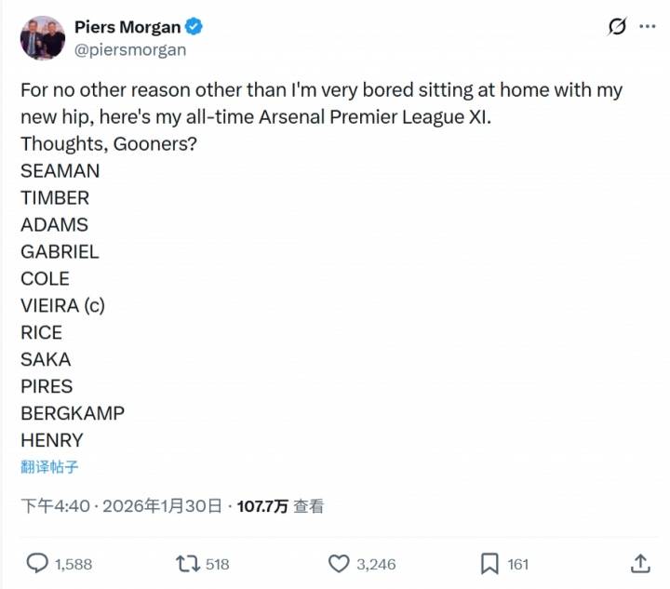Click the tweet text about Arsenal XI
Image resolution: width=670 pixels, height=589 pixels.
321,104
